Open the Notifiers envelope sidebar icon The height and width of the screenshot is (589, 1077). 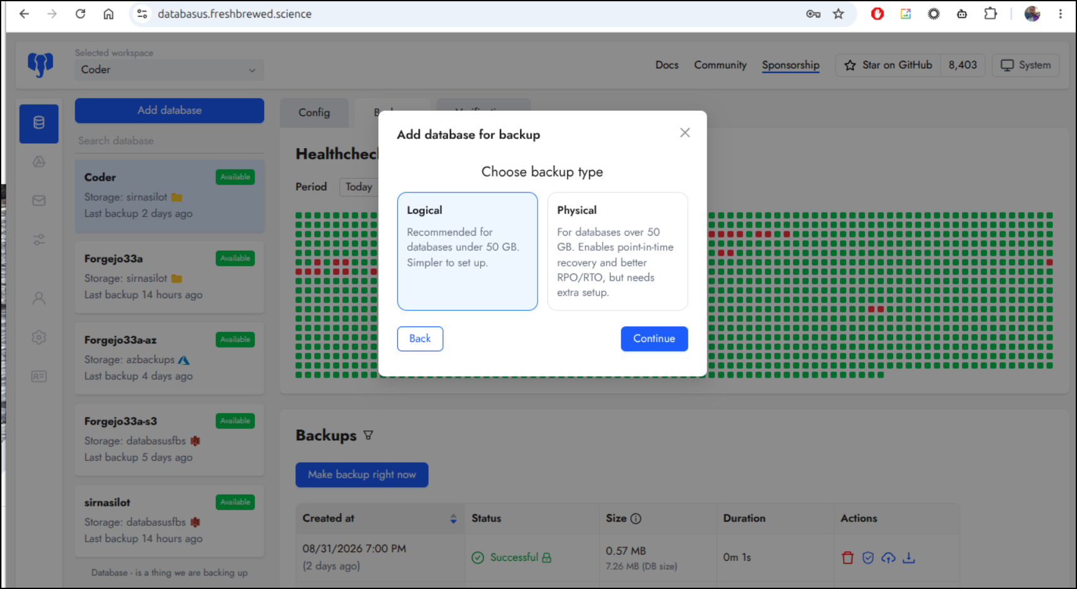pos(39,201)
